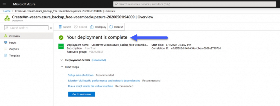Screen dimensions: 280x106
Task: Click the Template document icon
Action: pos(6,56)
